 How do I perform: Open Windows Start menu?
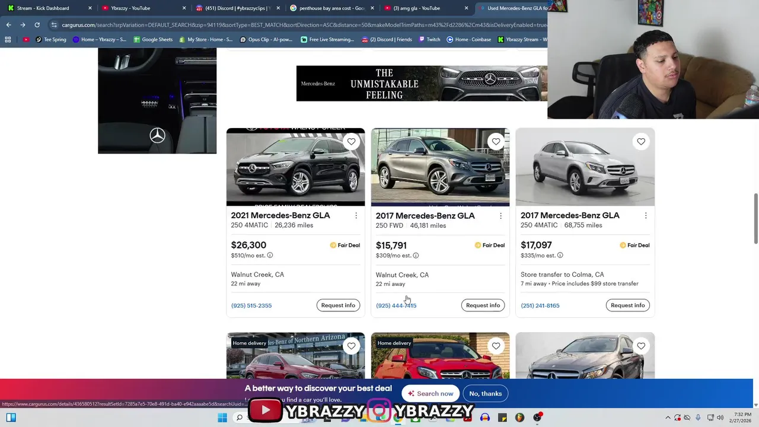(x=222, y=418)
